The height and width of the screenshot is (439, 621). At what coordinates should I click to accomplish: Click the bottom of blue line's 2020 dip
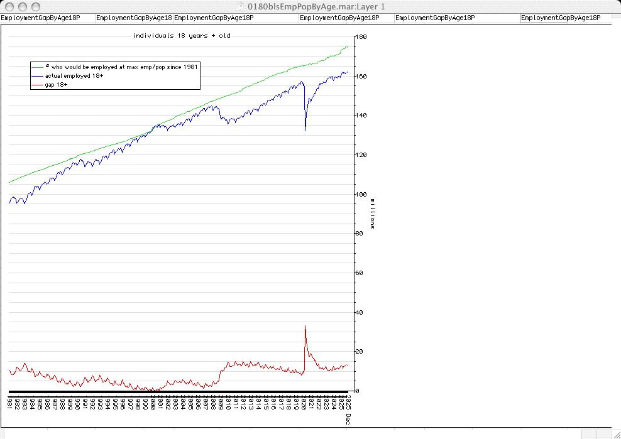pos(305,130)
